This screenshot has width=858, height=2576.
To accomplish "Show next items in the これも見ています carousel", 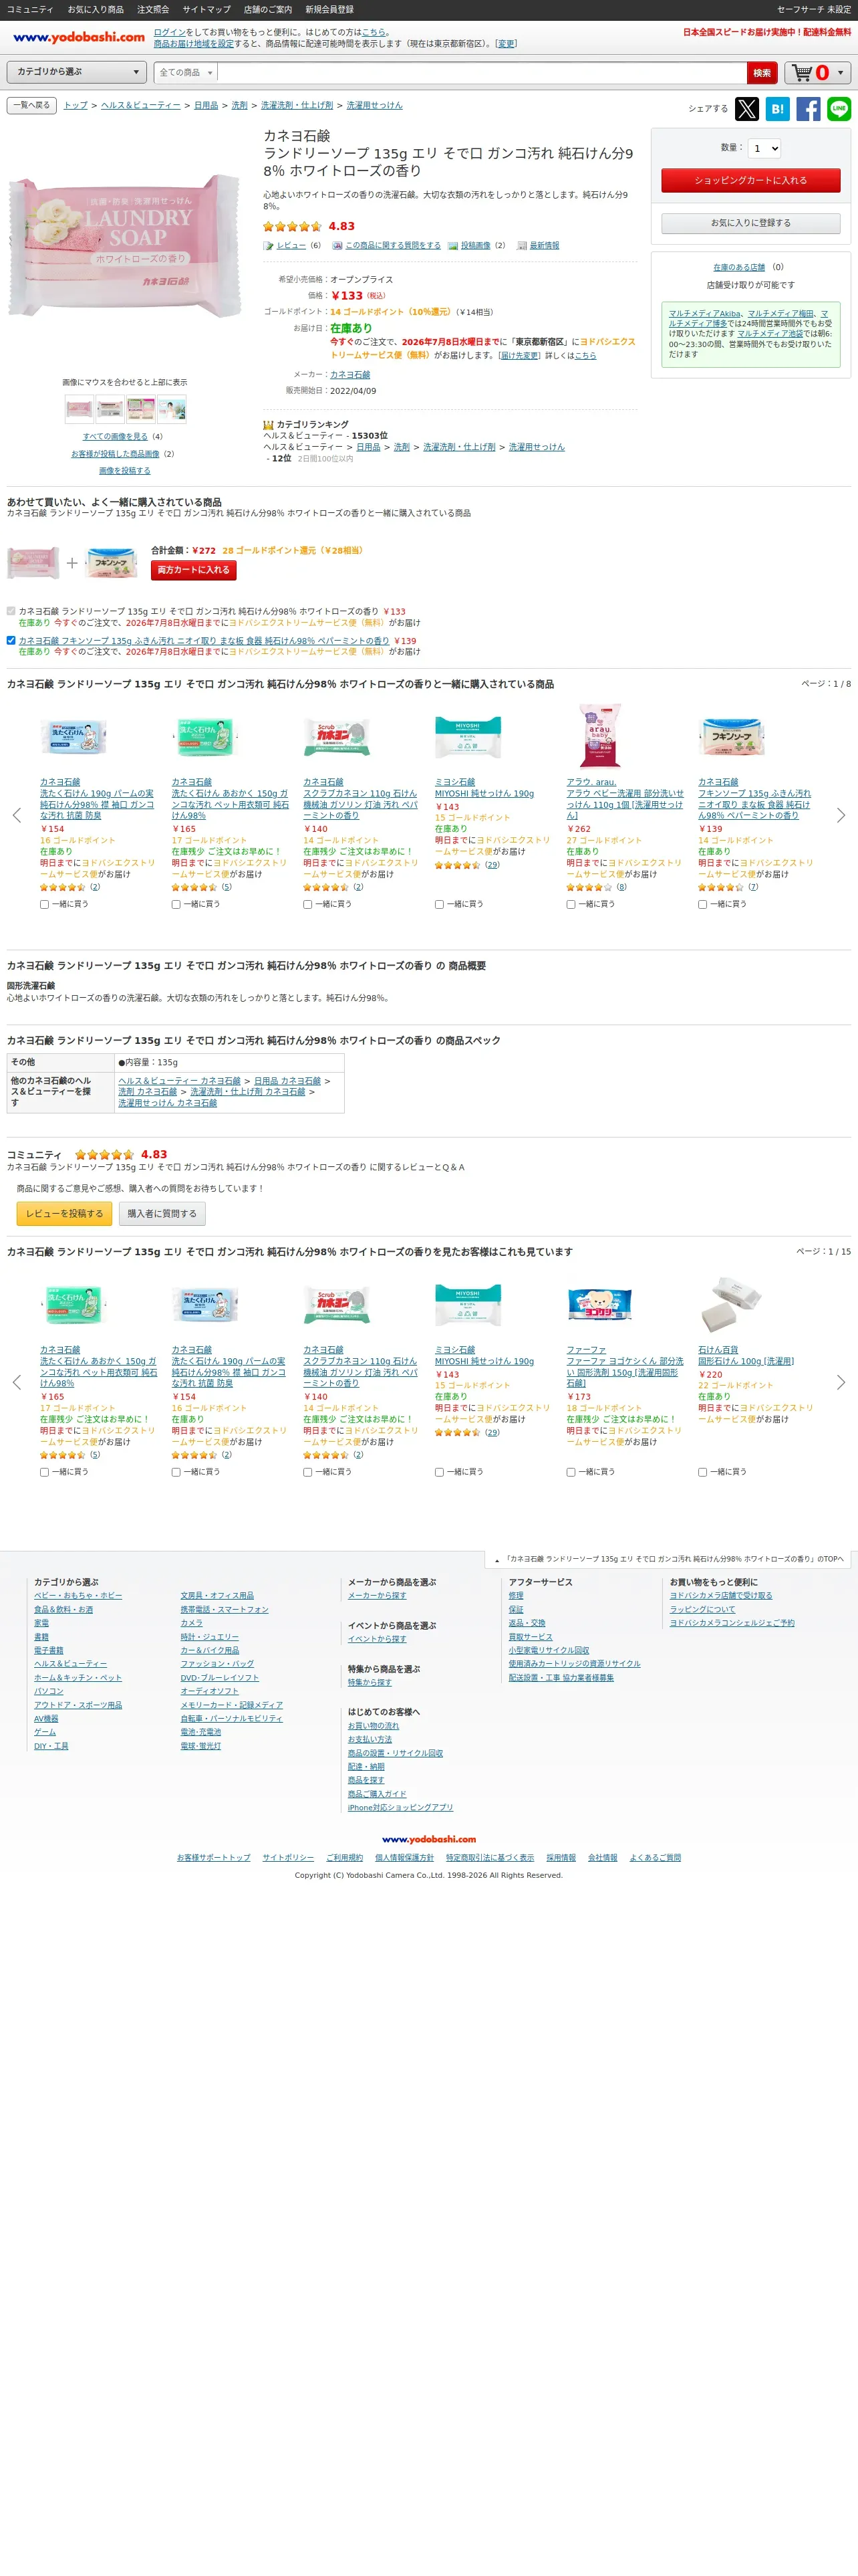I will pos(841,1382).
